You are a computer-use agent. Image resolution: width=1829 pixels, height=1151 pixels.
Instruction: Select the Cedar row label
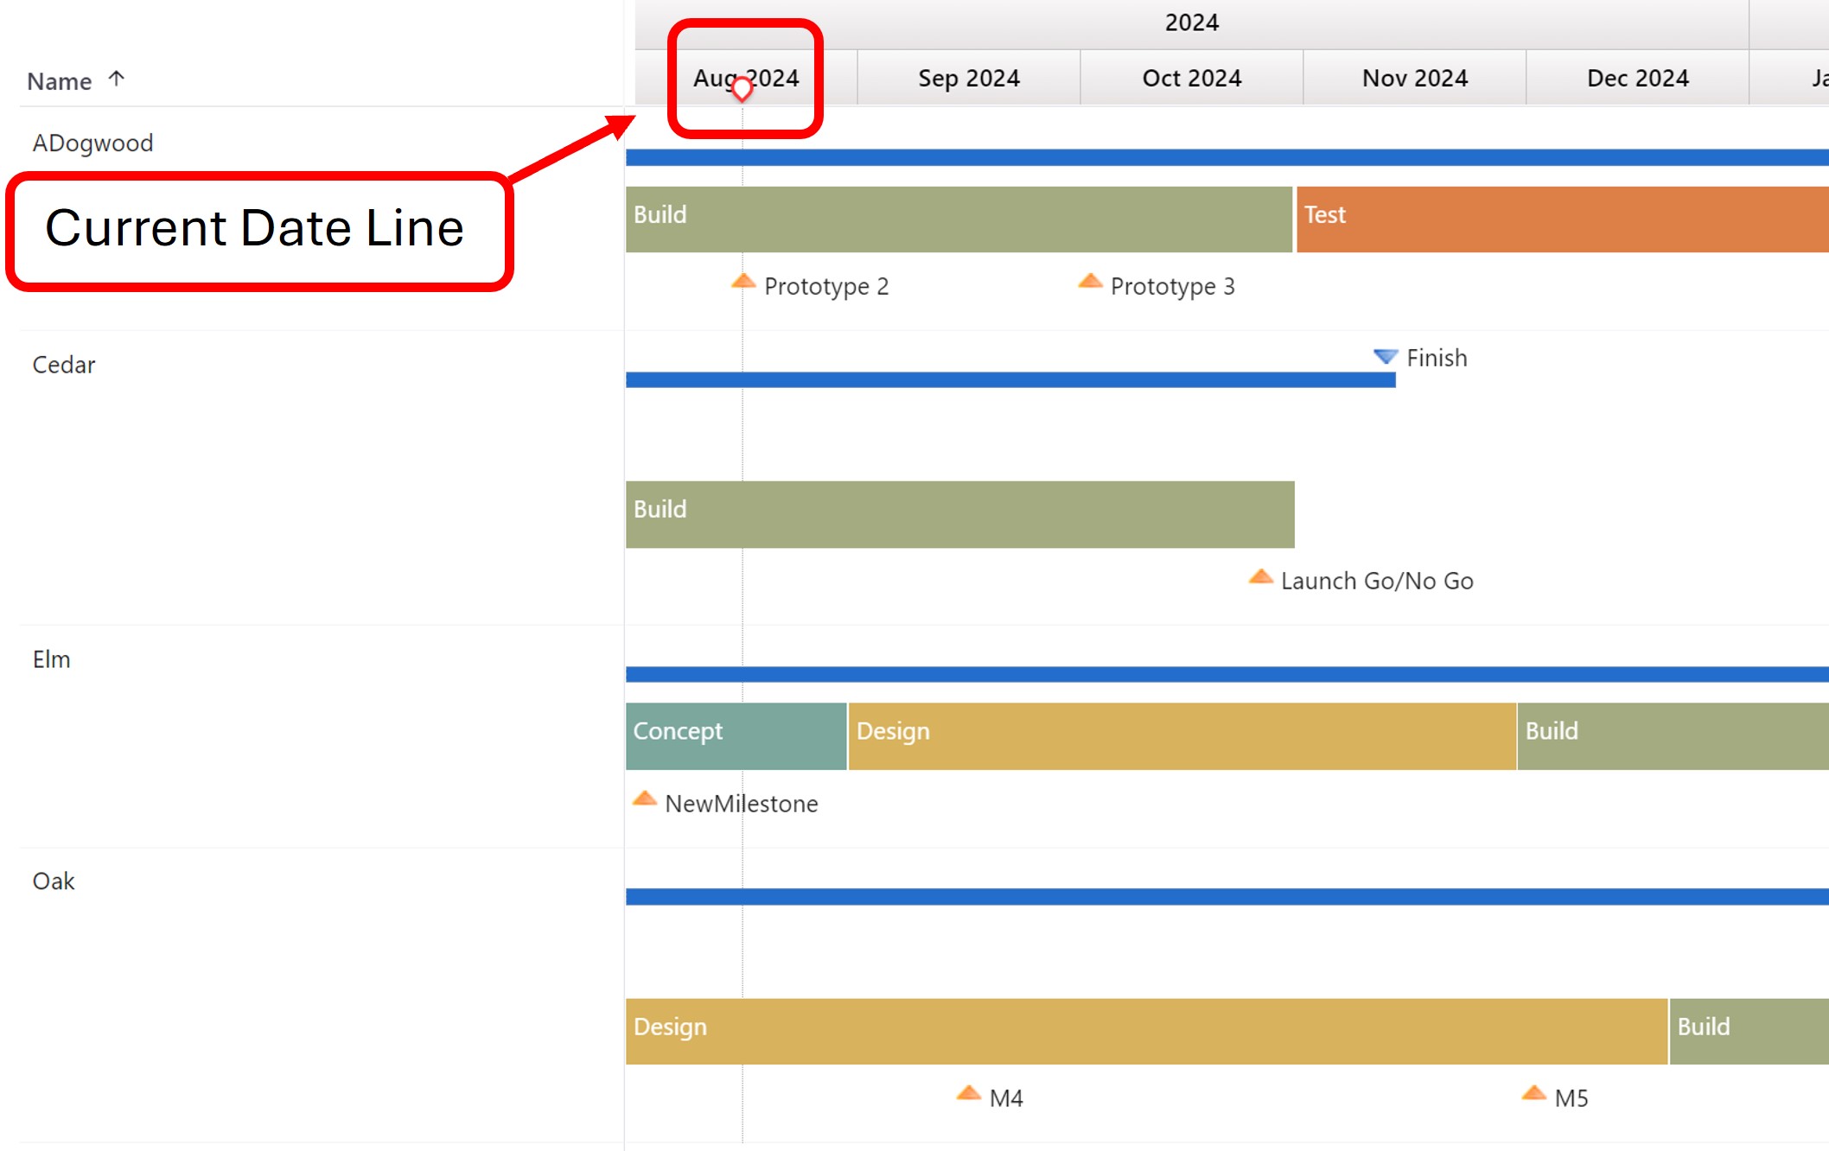(62, 364)
